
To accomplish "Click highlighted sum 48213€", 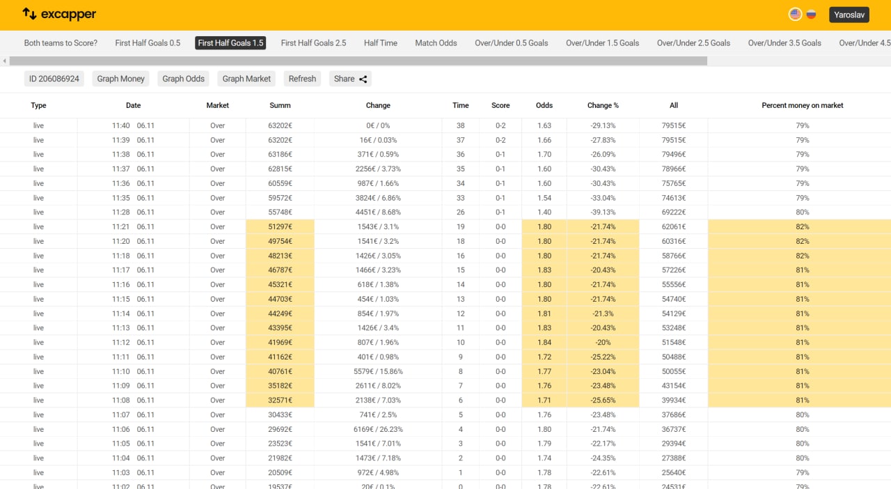I will pyautogui.click(x=280, y=256).
